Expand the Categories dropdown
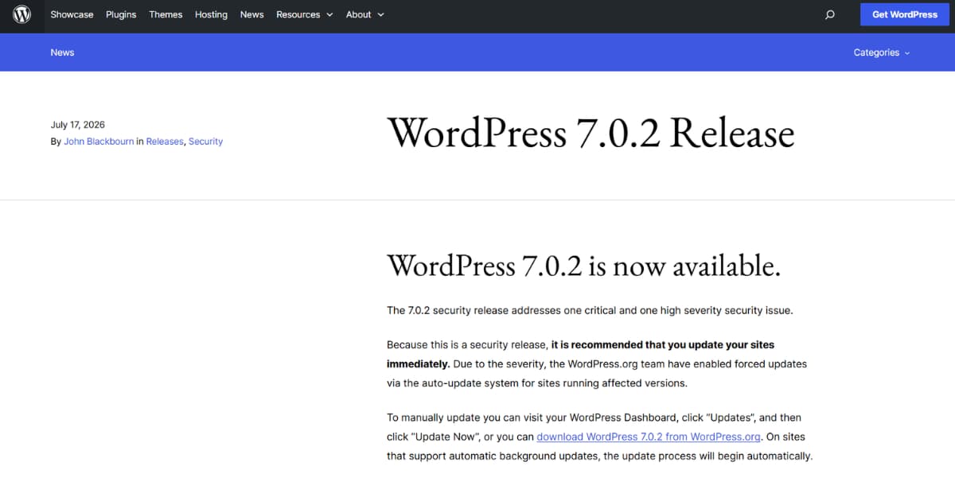The image size is (955, 501). tap(882, 52)
